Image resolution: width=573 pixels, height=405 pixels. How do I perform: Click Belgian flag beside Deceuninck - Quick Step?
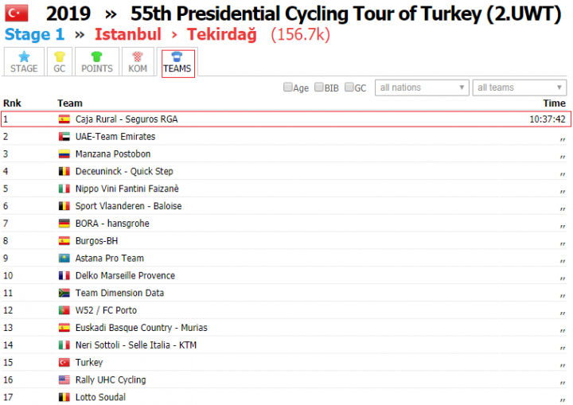64,171
